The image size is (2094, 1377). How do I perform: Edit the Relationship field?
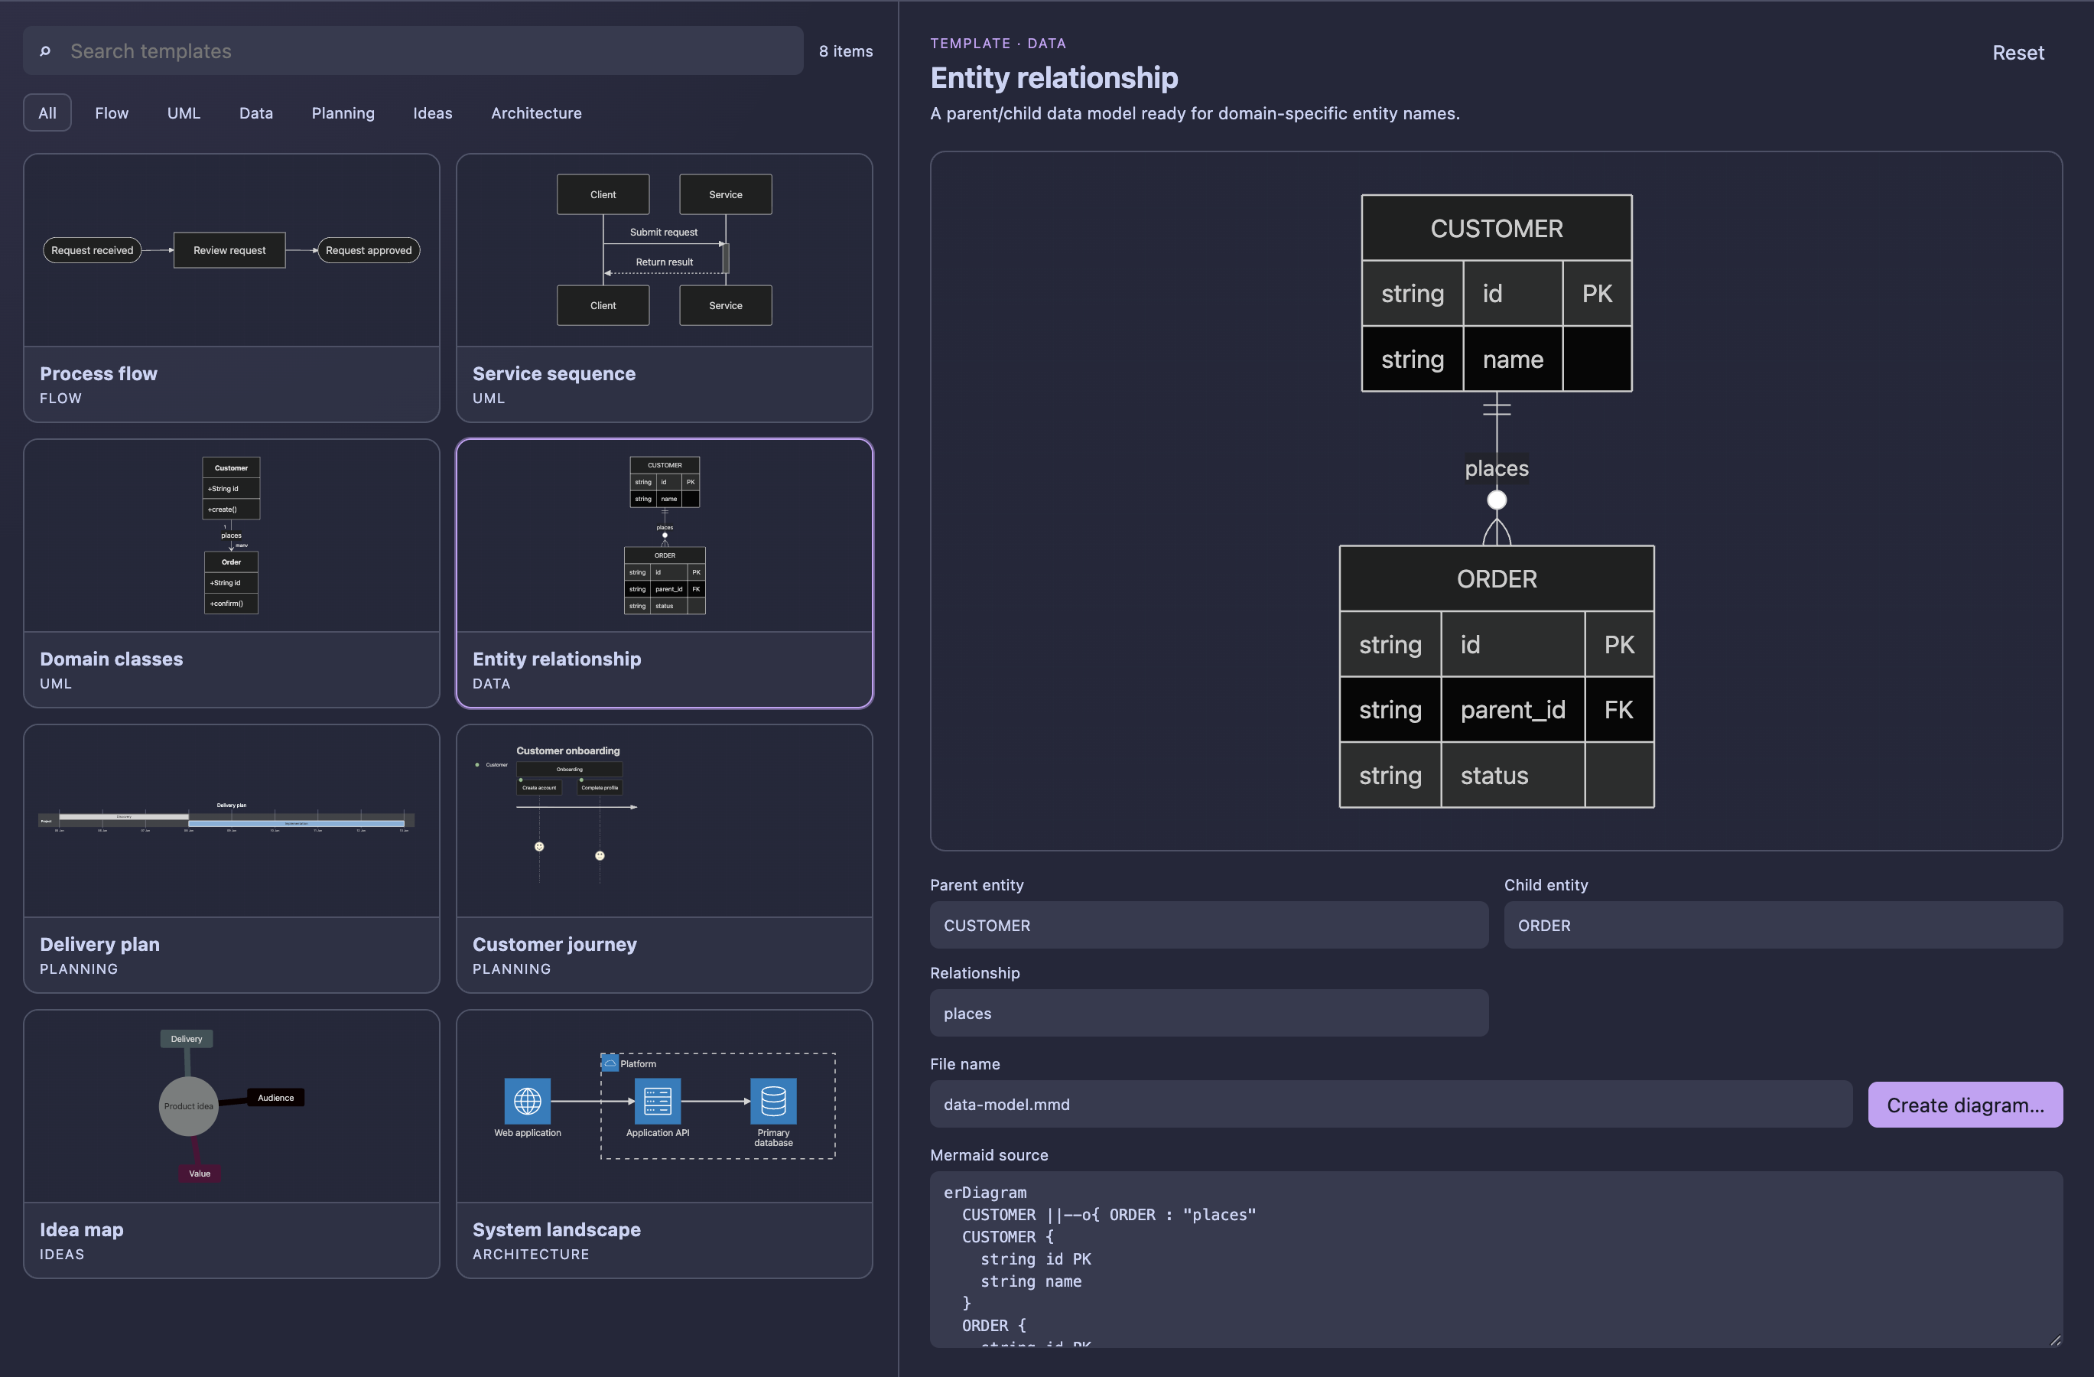click(1209, 1013)
